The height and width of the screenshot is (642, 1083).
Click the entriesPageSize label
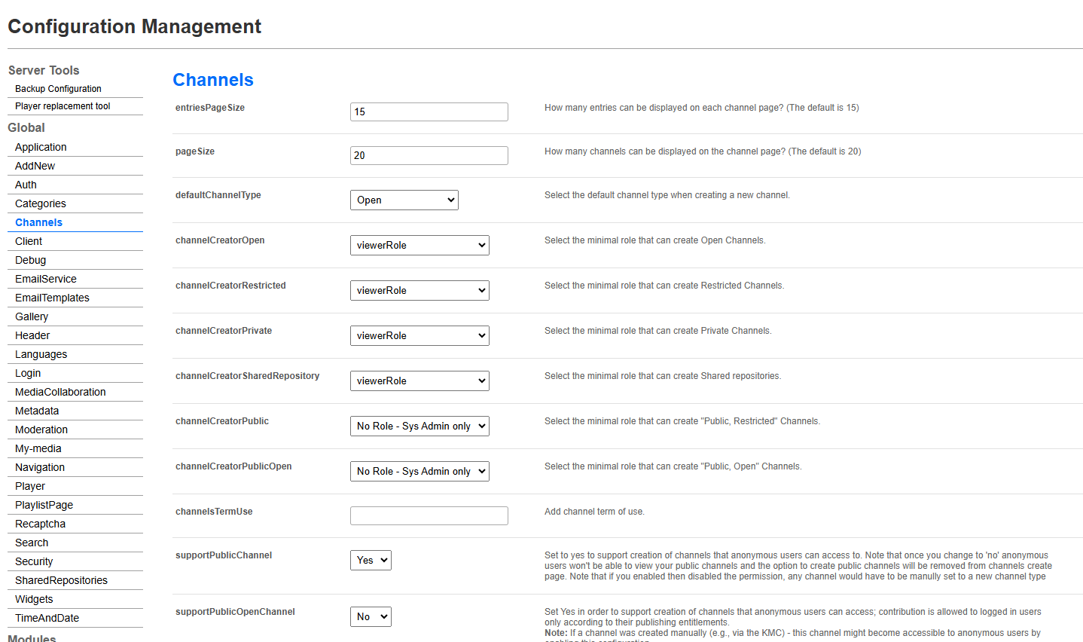pos(210,108)
